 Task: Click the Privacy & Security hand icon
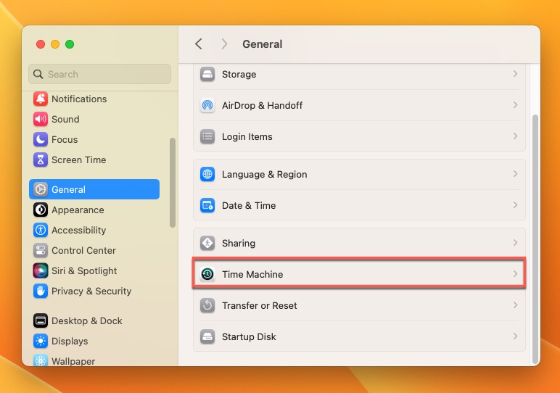[41, 291]
